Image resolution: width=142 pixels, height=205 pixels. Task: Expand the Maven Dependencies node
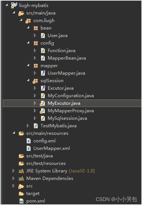(14, 179)
